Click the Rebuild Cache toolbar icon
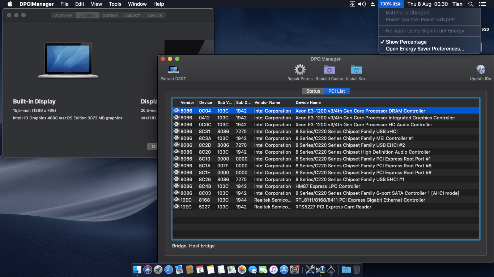Viewport: 494px width, 277px height. tap(329, 70)
